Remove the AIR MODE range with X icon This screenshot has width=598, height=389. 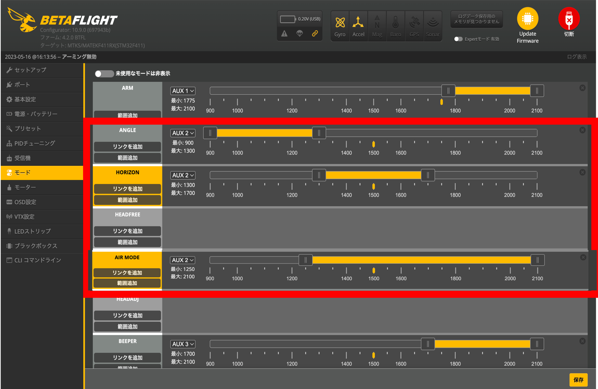point(583,257)
